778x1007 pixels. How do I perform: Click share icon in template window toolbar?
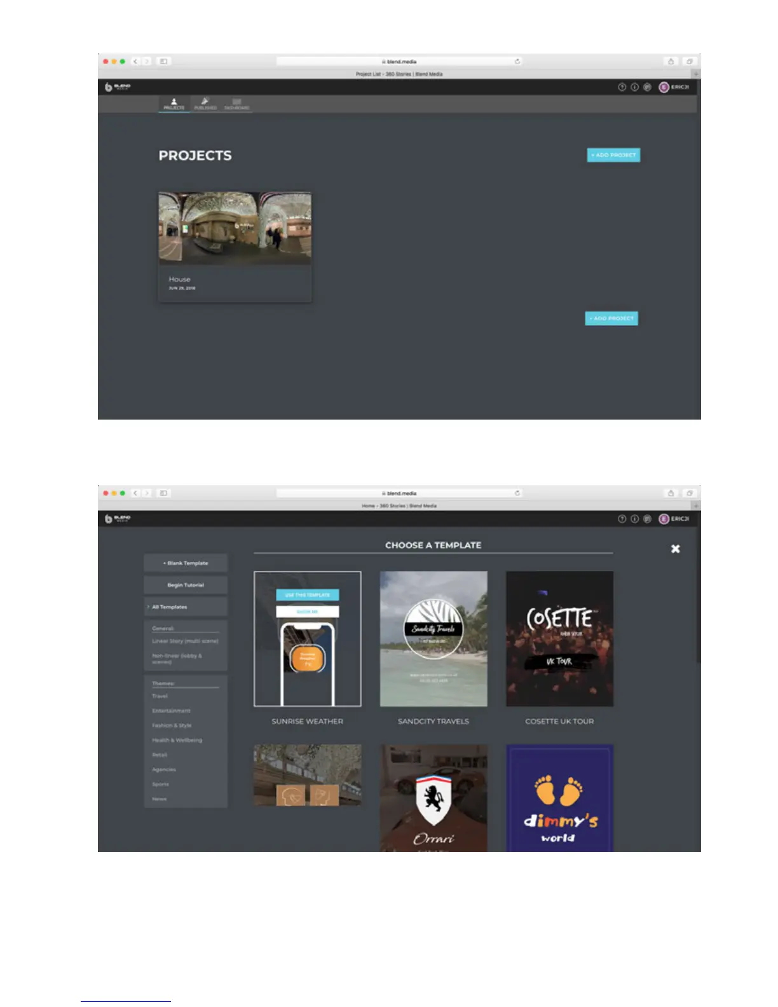point(671,493)
